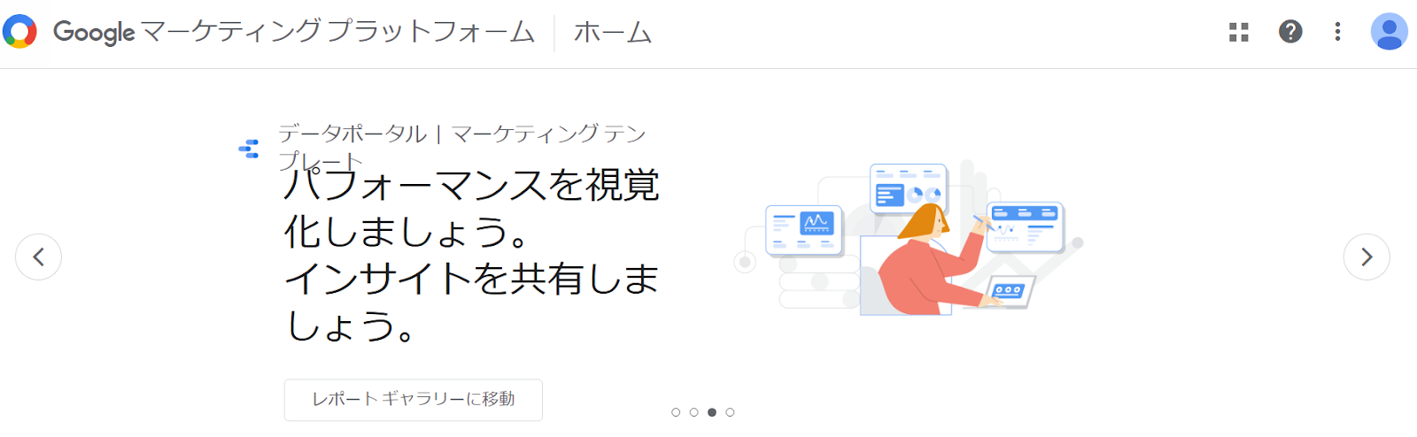Open the help question mark icon
Image resolution: width=1417 pixels, height=437 pixels.
pos(1290,32)
